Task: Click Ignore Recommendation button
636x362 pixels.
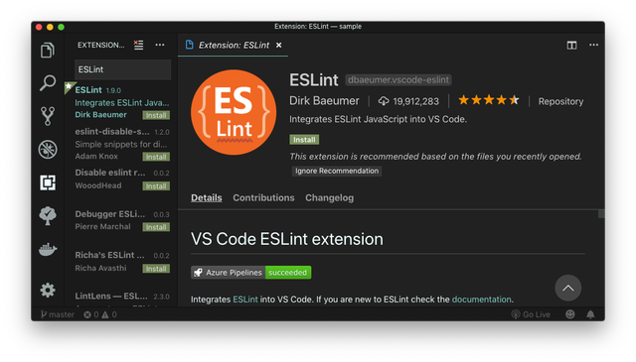Action: (x=337, y=171)
